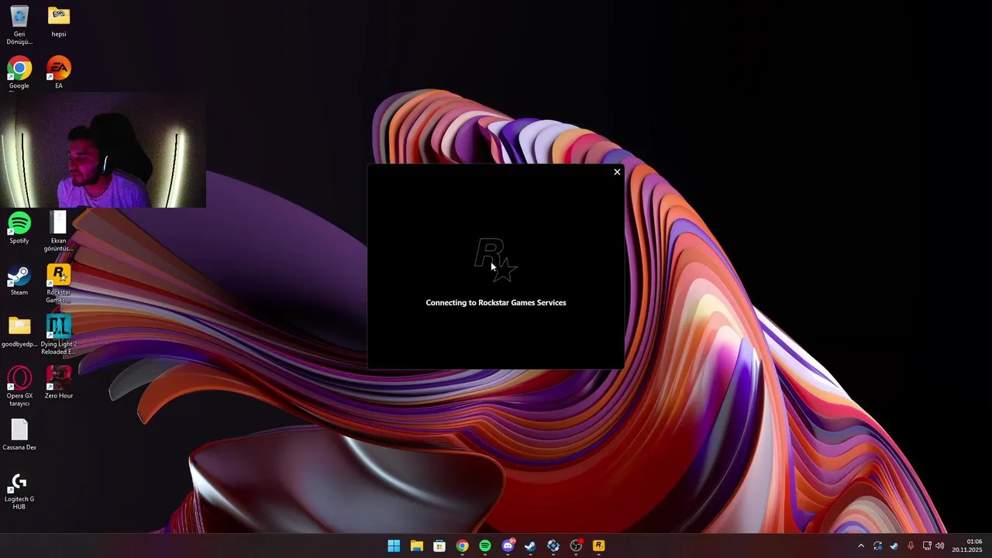Select the Dying Light 2 Reloaded shortcut
The height and width of the screenshot is (558, 992).
tap(59, 335)
